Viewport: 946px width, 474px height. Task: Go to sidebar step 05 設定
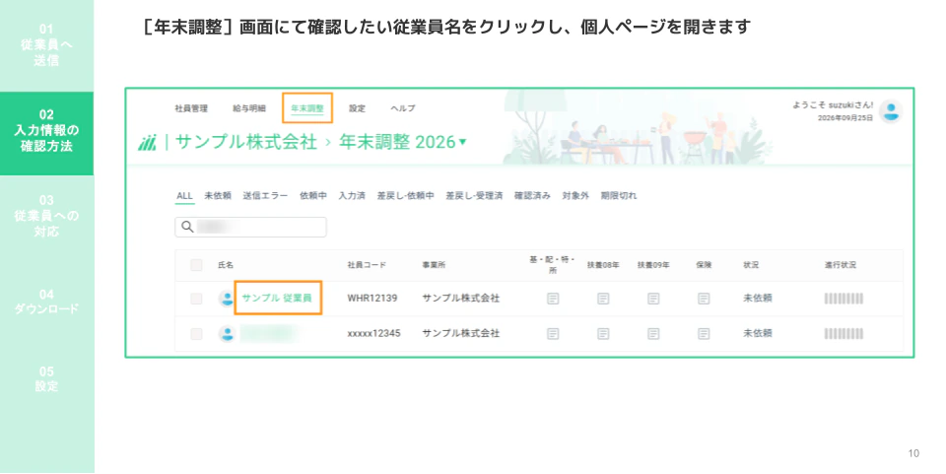coord(46,378)
